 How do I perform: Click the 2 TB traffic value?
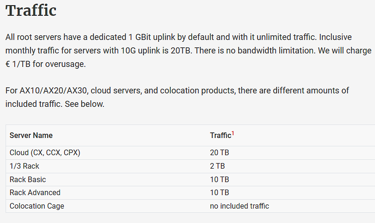coord(217,166)
